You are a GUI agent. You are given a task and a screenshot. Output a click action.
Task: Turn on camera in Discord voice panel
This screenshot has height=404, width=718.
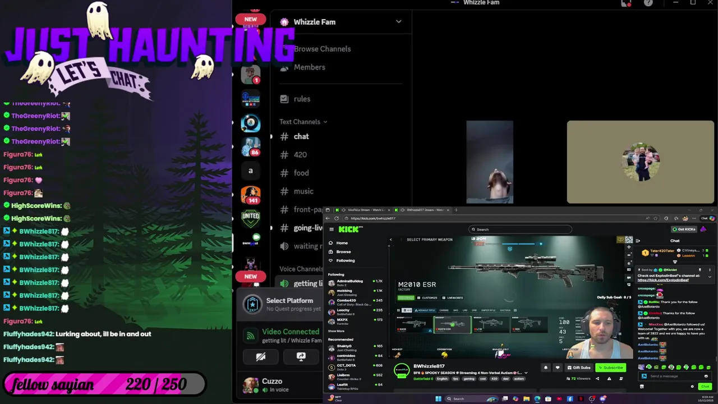[260, 356]
